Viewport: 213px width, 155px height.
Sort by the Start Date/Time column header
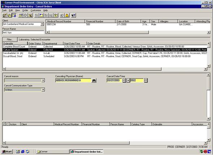(x=75, y=43)
